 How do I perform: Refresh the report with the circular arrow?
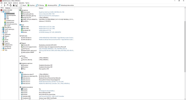coord(11,5)
